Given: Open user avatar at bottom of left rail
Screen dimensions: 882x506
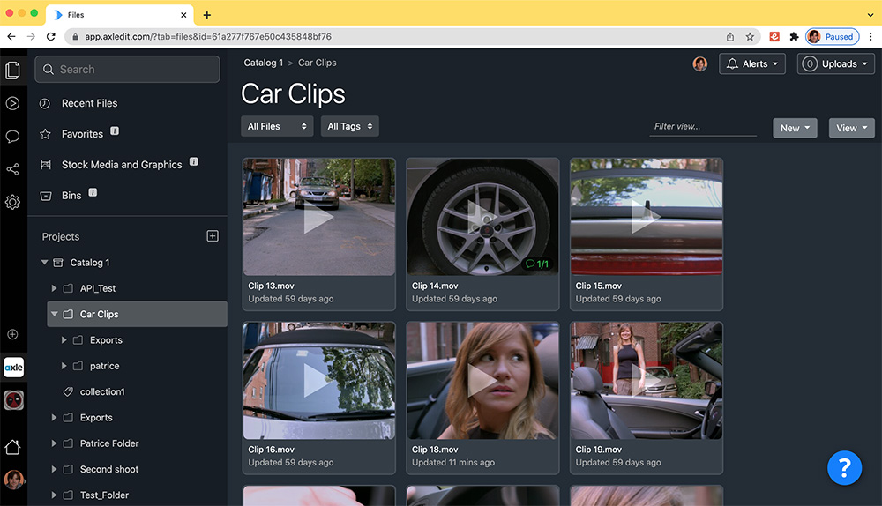Looking at the screenshot, I should click(x=13, y=480).
